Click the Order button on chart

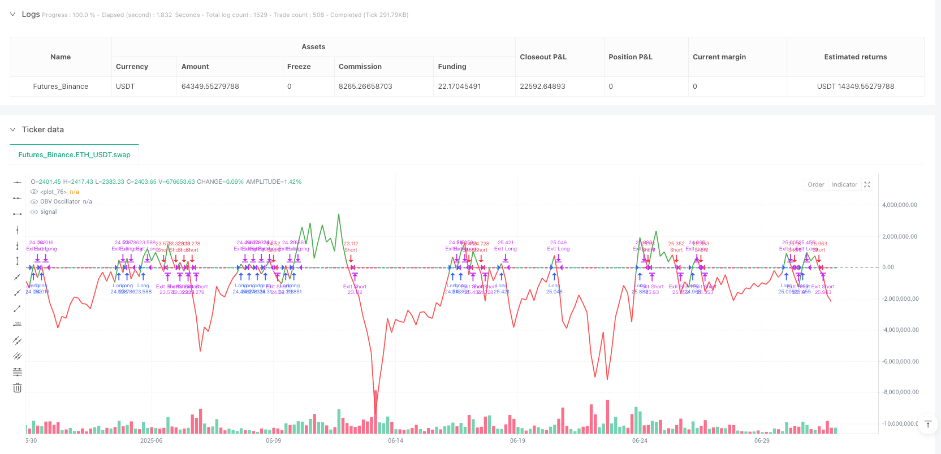point(815,184)
